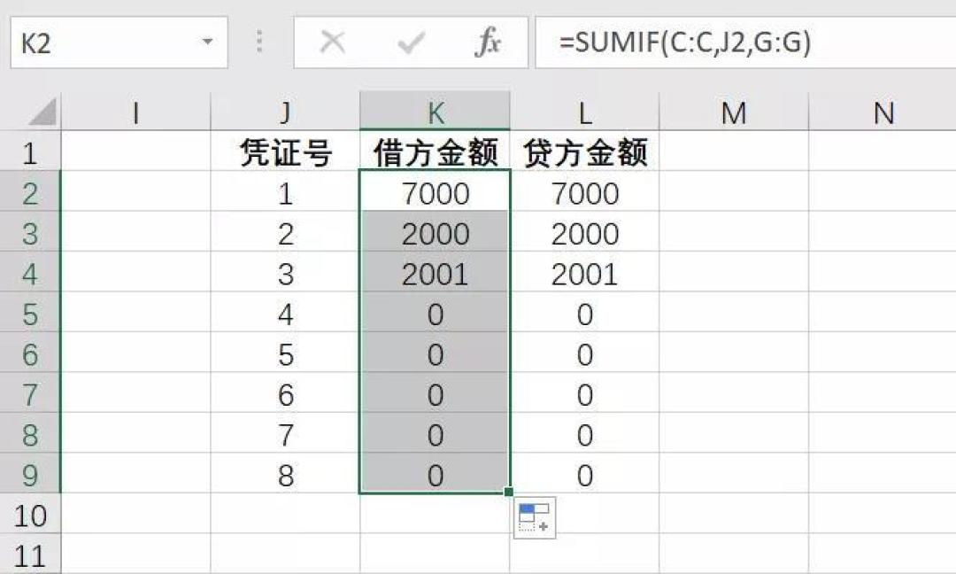The width and height of the screenshot is (956, 574).
Task: Confirm the formula with the checkmark icon
Action: [x=411, y=43]
